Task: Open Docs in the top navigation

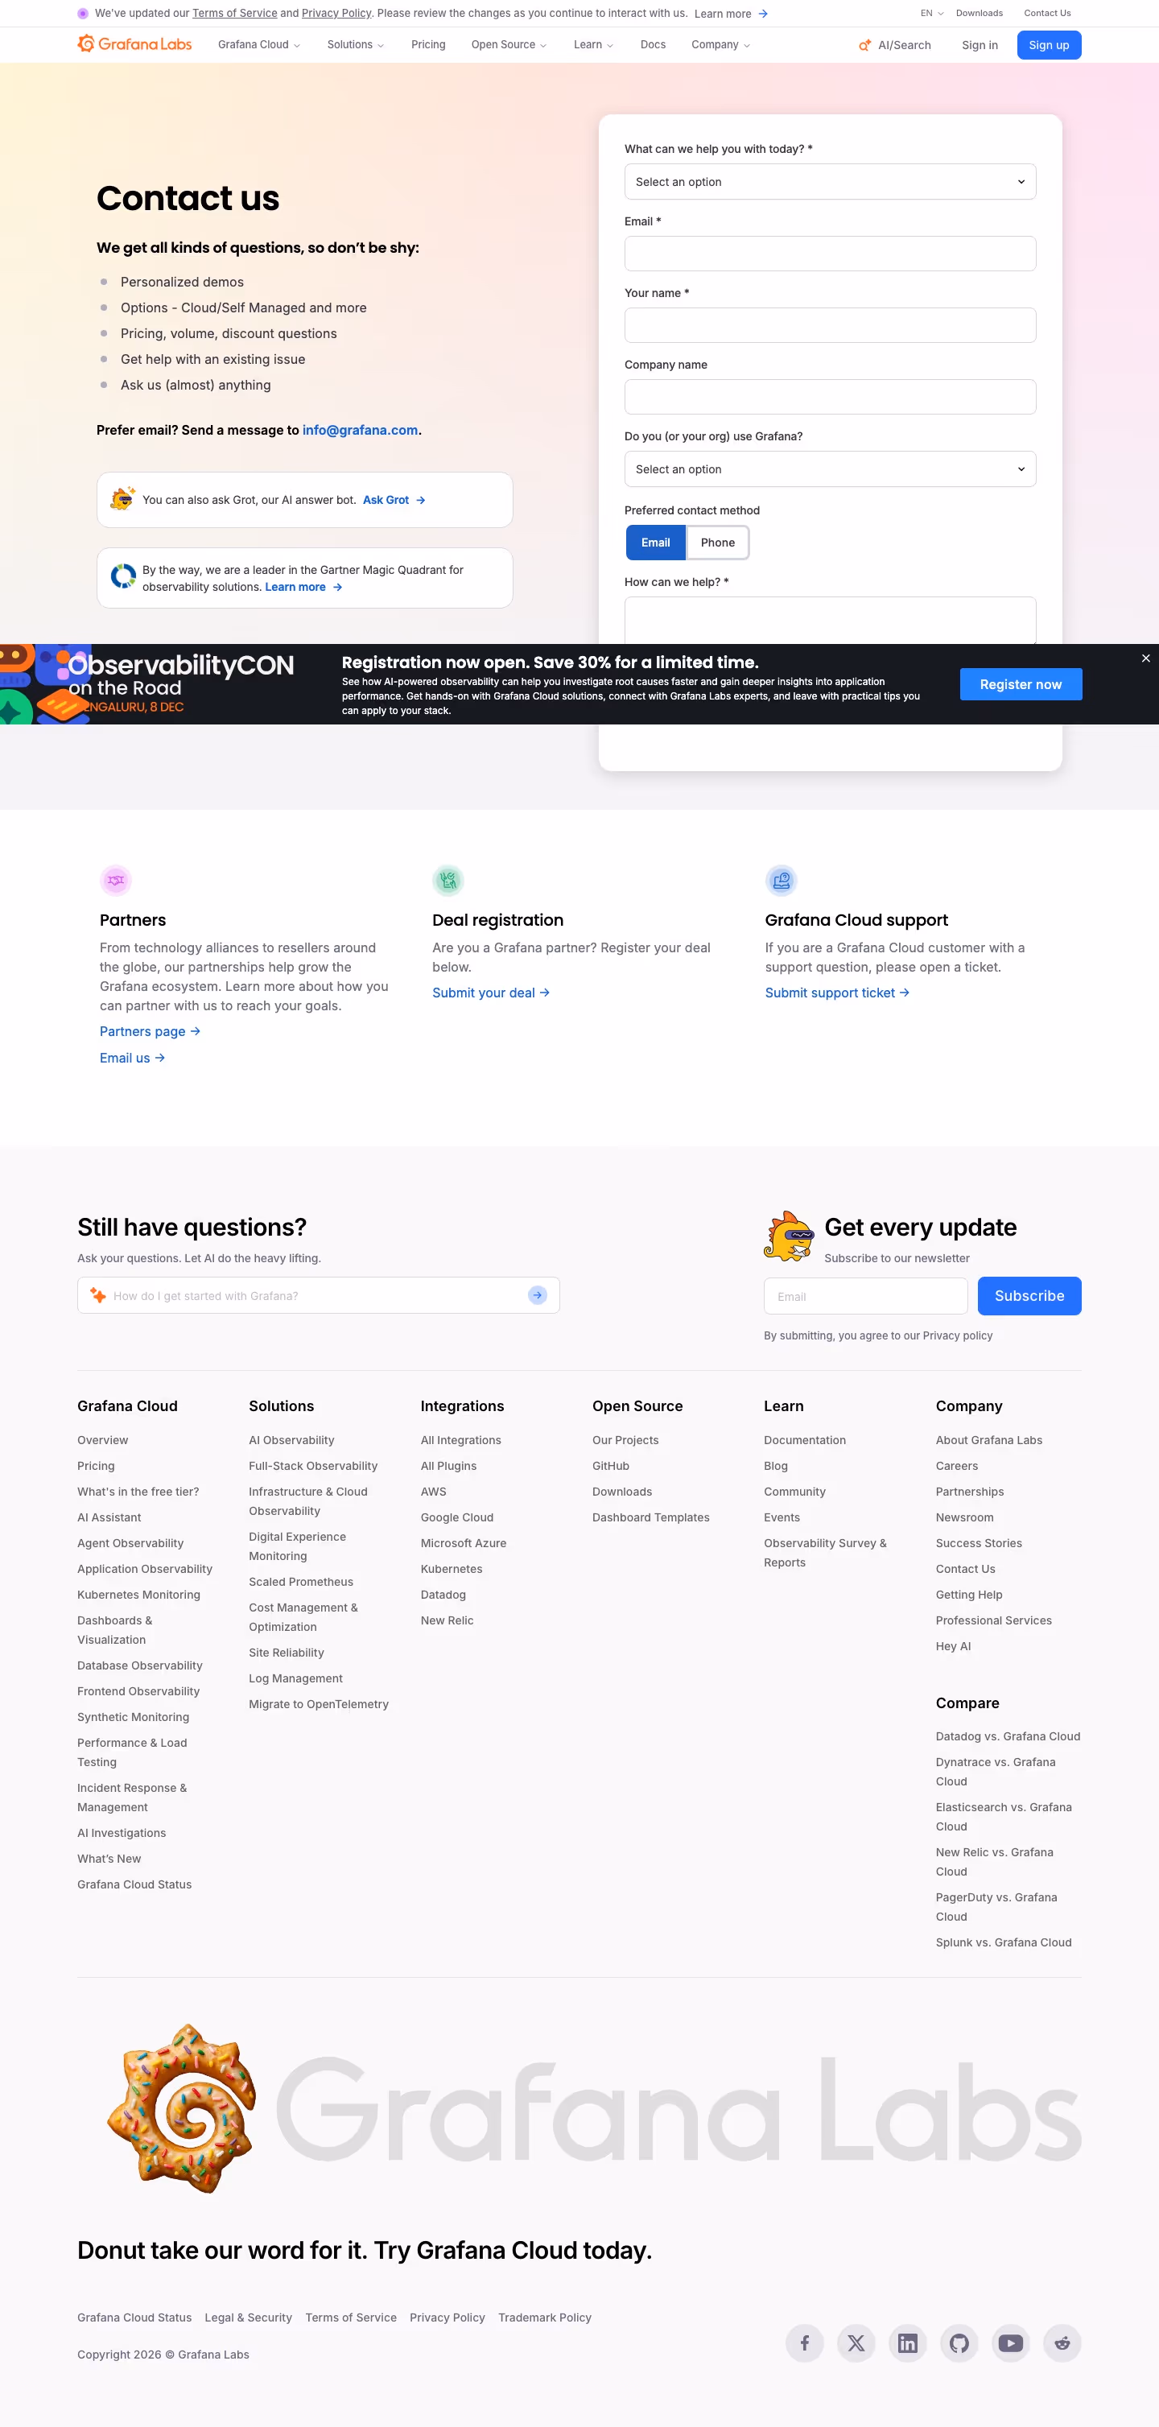Action: click(x=653, y=44)
